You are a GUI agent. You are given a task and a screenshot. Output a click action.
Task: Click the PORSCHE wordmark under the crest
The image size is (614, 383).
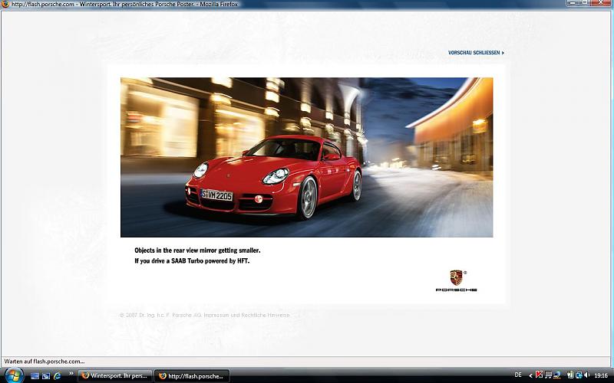click(x=456, y=290)
